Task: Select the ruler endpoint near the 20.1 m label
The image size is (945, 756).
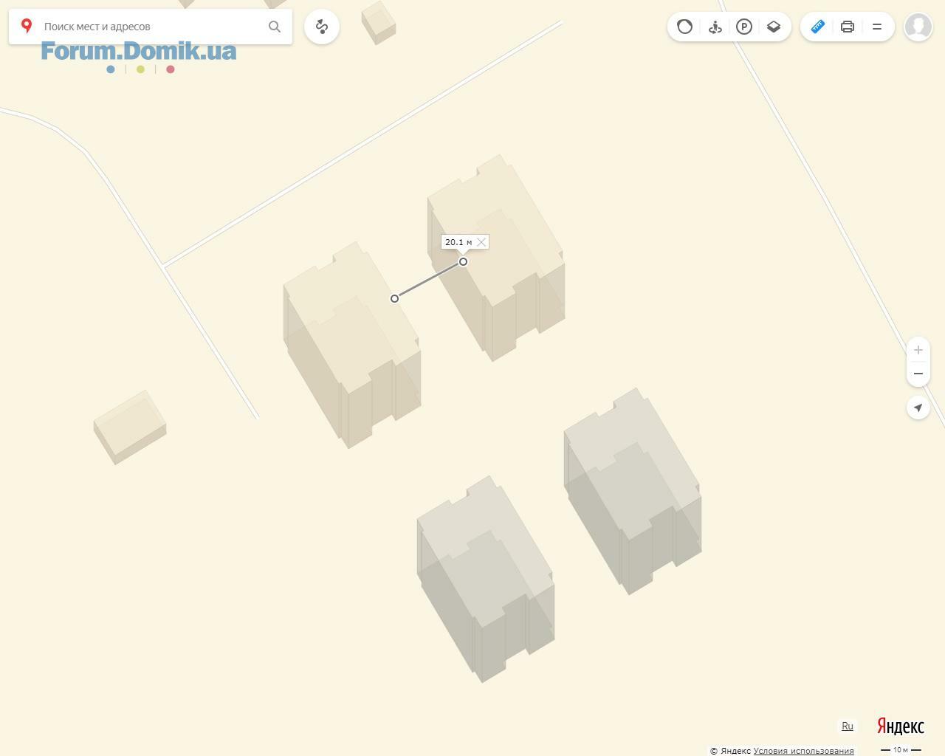Action: pyautogui.click(x=463, y=261)
